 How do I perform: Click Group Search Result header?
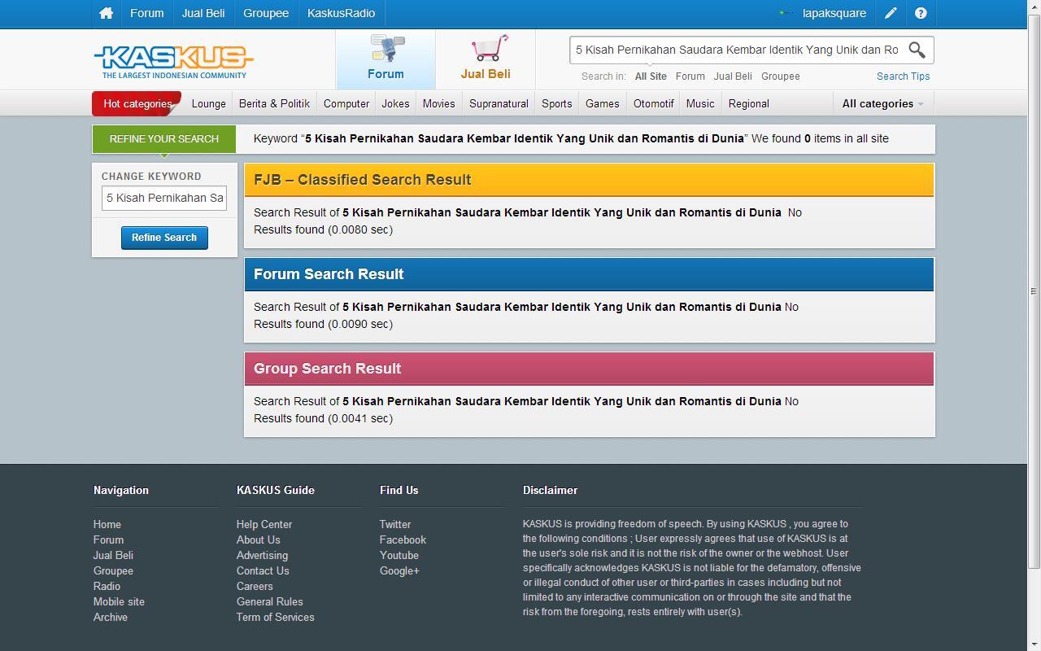tap(589, 369)
